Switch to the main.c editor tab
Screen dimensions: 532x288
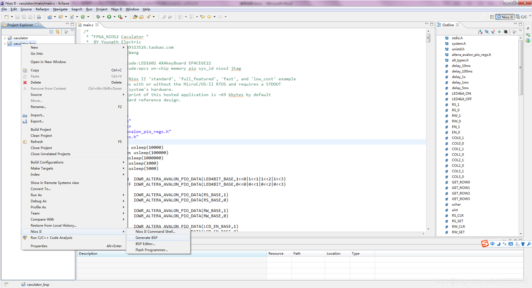pos(88,25)
